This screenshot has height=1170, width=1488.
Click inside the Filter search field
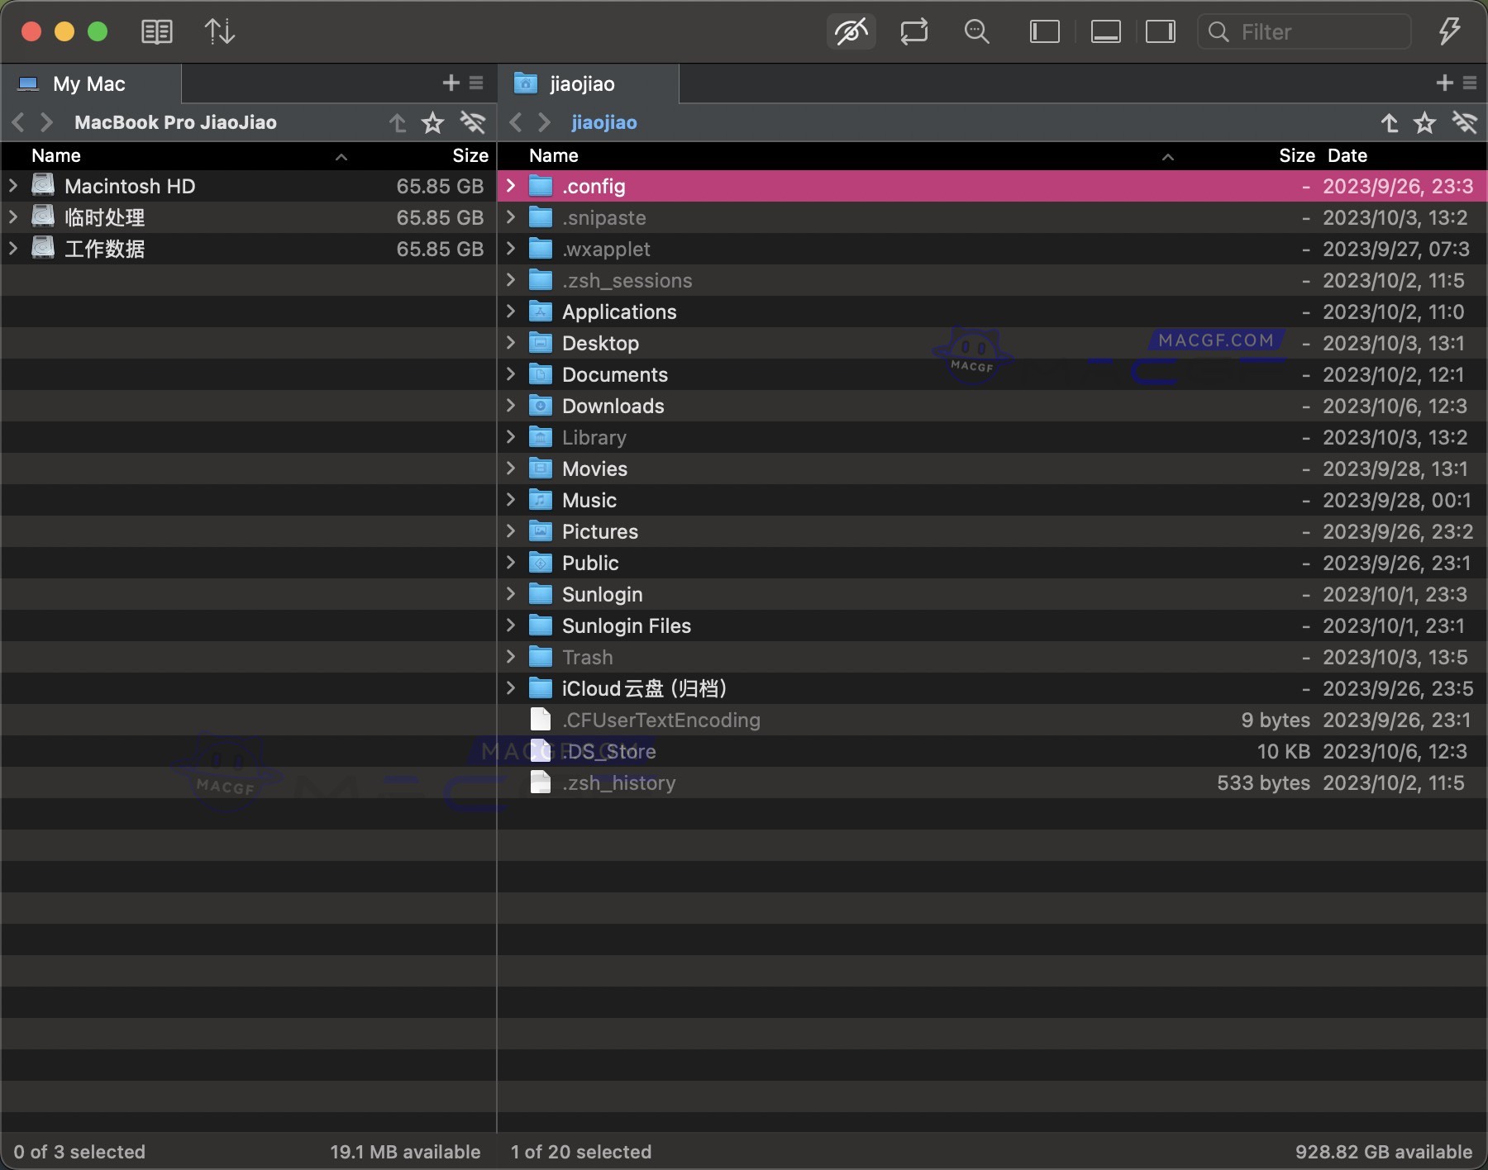1306,31
